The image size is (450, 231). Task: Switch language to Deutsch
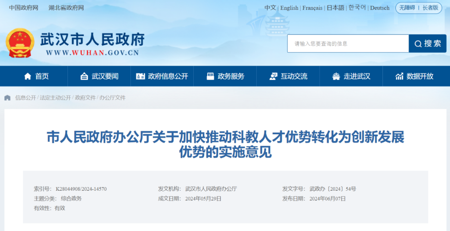click(380, 8)
